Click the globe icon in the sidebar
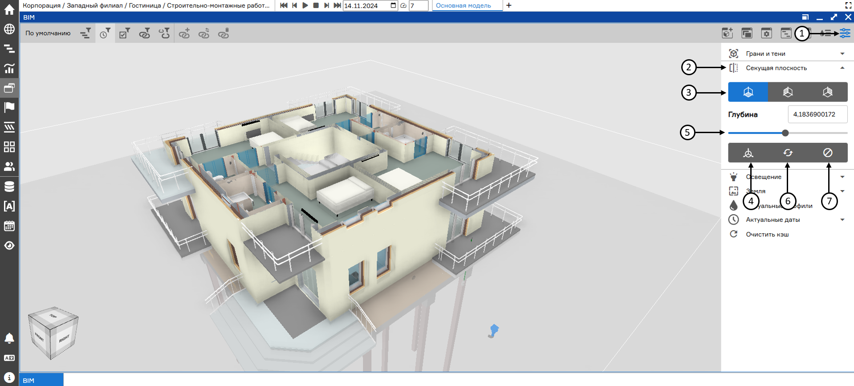The width and height of the screenshot is (854, 386). point(9,29)
